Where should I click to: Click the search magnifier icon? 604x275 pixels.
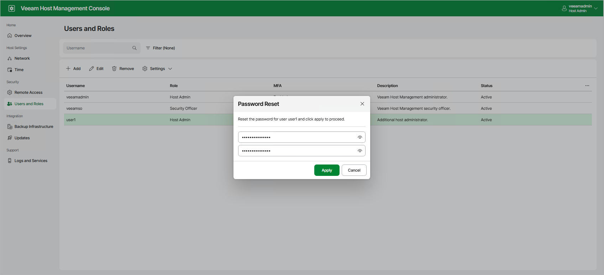(135, 48)
